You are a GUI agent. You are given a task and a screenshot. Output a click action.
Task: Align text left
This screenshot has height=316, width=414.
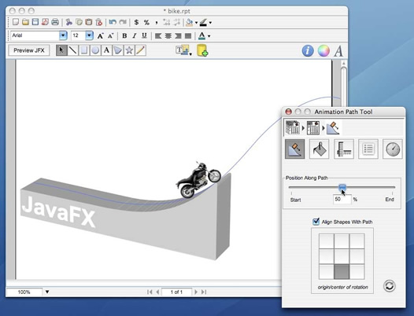[158, 35]
